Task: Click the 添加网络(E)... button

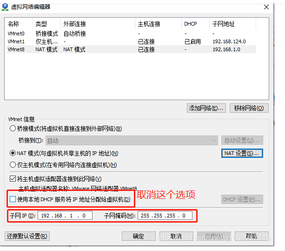Action: (206, 108)
